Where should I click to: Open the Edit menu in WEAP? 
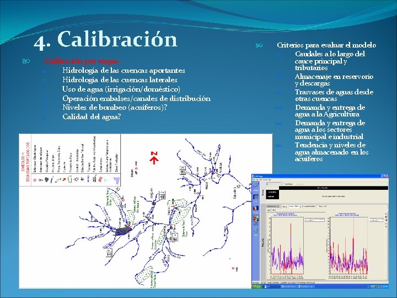click(257, 180)
